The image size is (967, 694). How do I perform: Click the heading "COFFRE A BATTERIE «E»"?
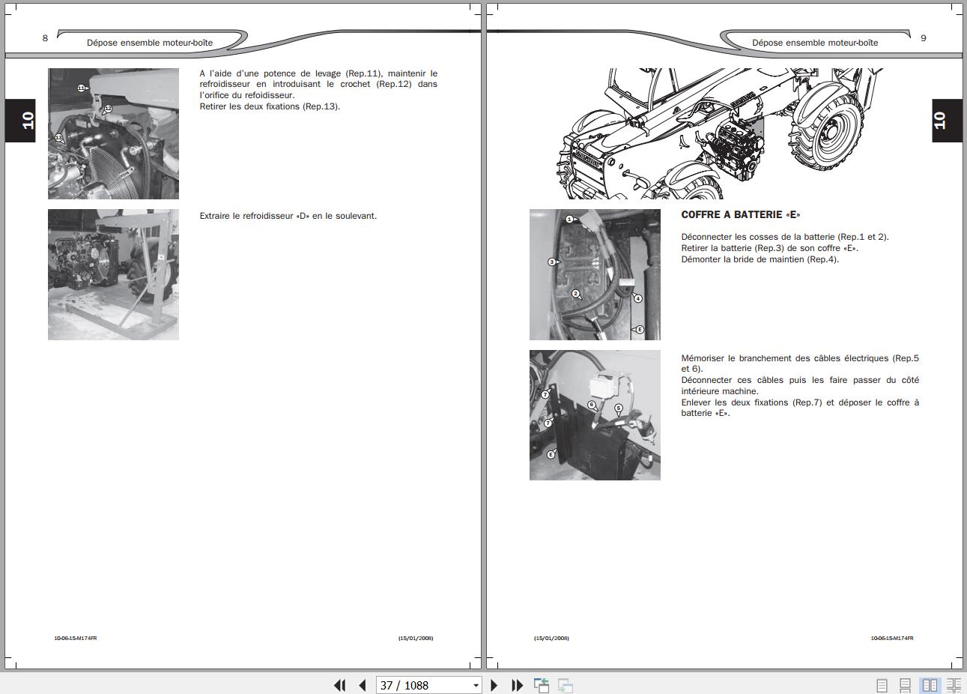741,215
